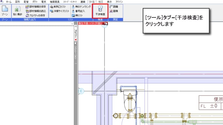Select the 番号記入 numbering tool
223x125 pixels.
point(78,11)
